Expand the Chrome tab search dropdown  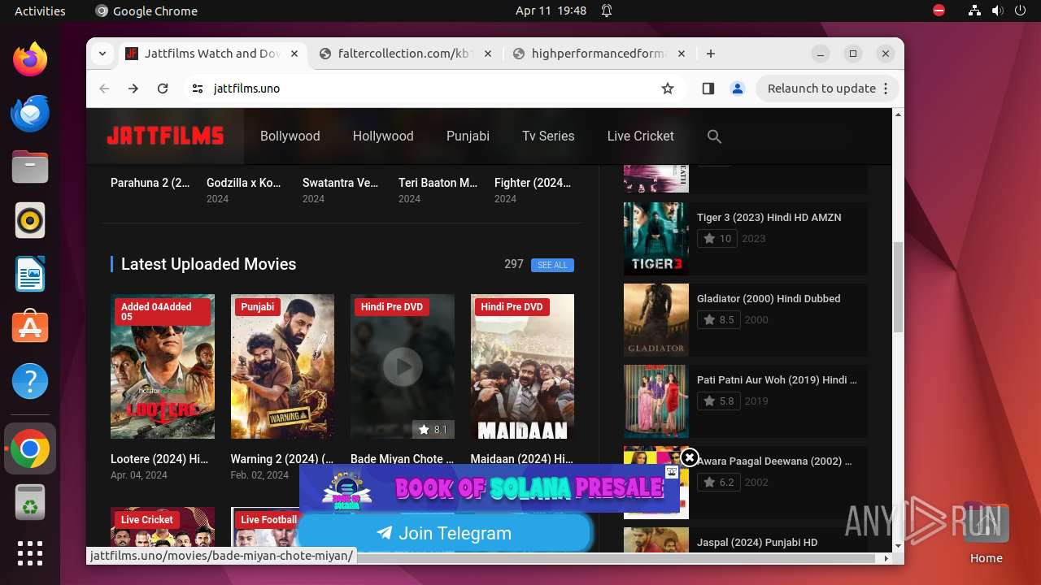point(102,54)
